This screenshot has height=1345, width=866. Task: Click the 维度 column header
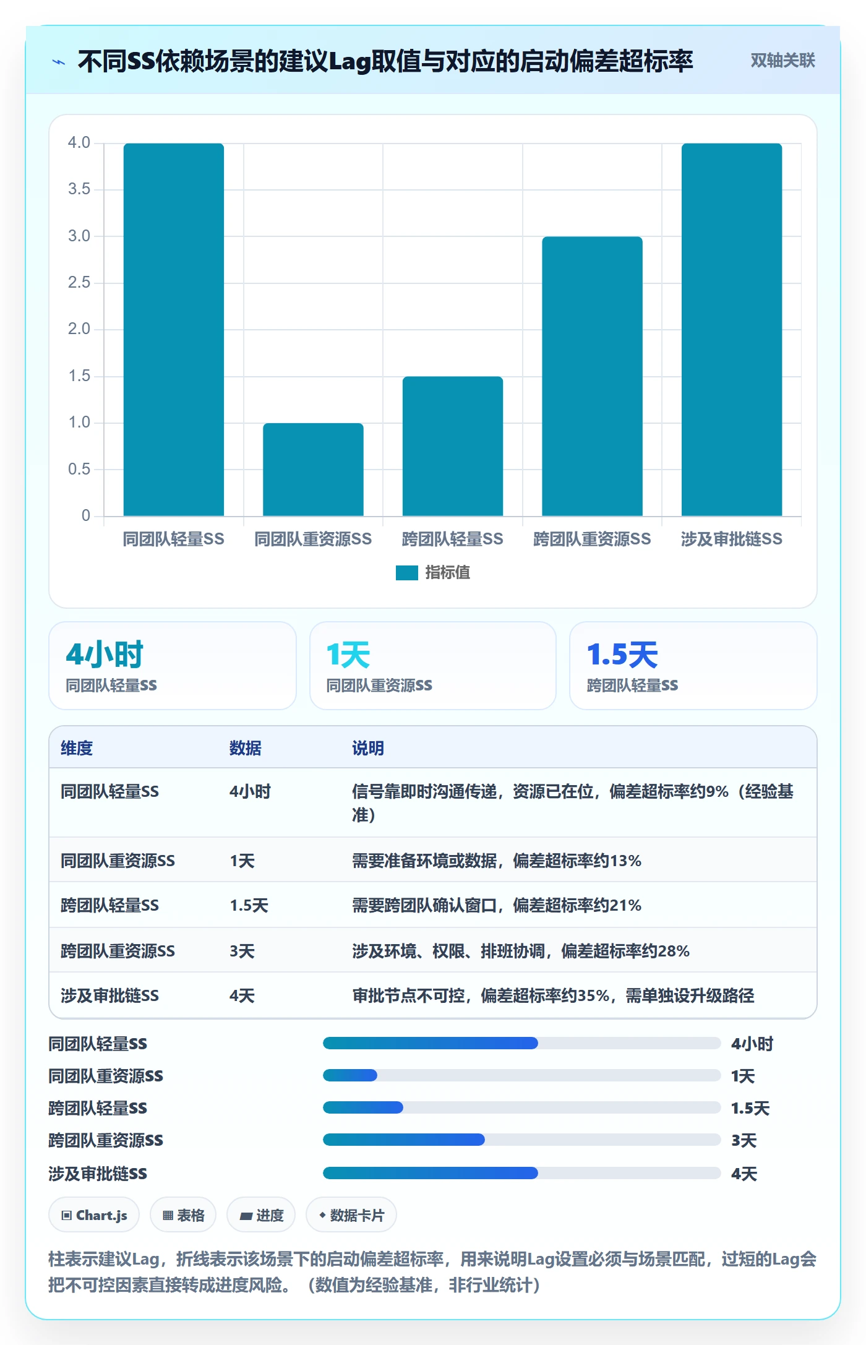(77, 748)
